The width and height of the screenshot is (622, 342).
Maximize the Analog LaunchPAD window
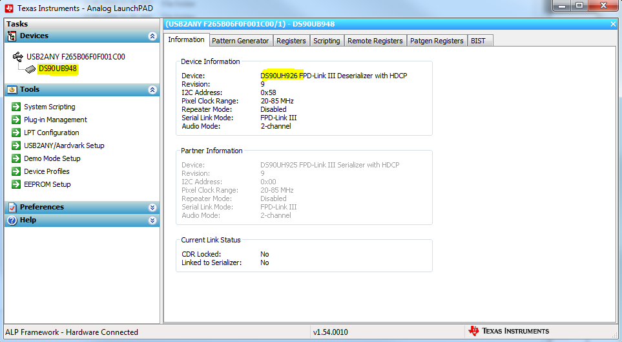(579, 6)
